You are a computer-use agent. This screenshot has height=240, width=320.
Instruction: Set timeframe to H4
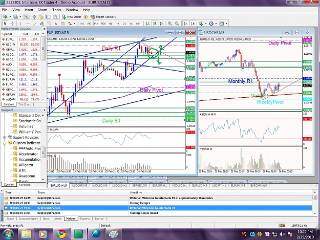(x=117, y=24)
